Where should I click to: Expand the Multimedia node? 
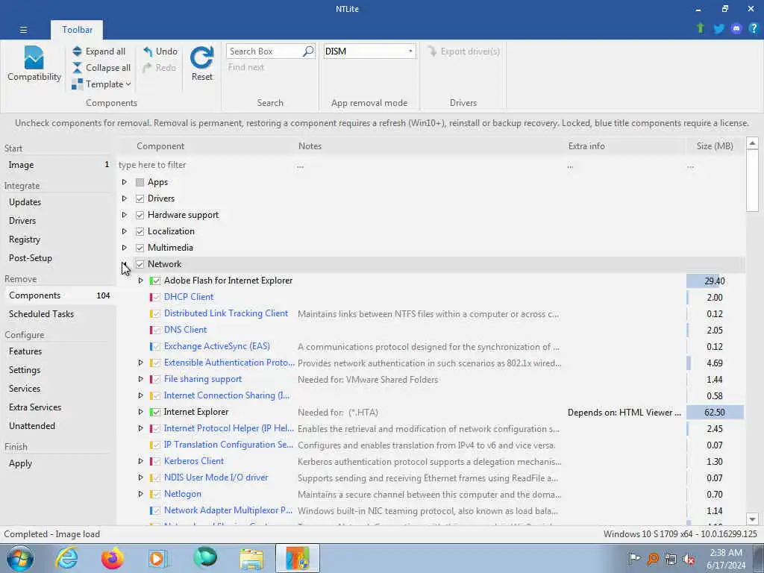(x=125, y=248)
